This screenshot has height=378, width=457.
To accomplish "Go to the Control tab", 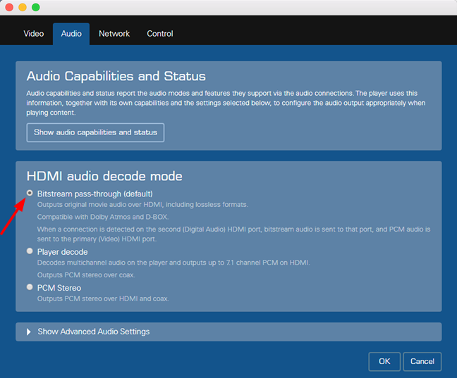I will [x=160, y=34].
